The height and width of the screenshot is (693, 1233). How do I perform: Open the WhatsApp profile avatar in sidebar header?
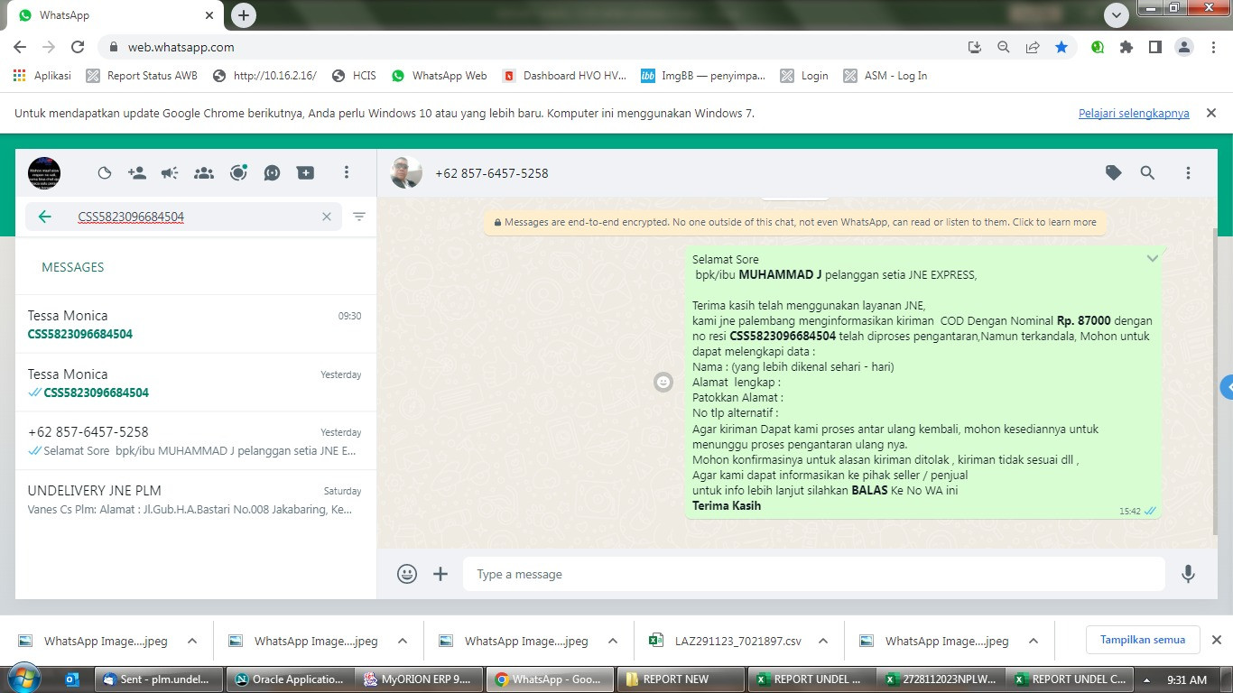[44, 172]
